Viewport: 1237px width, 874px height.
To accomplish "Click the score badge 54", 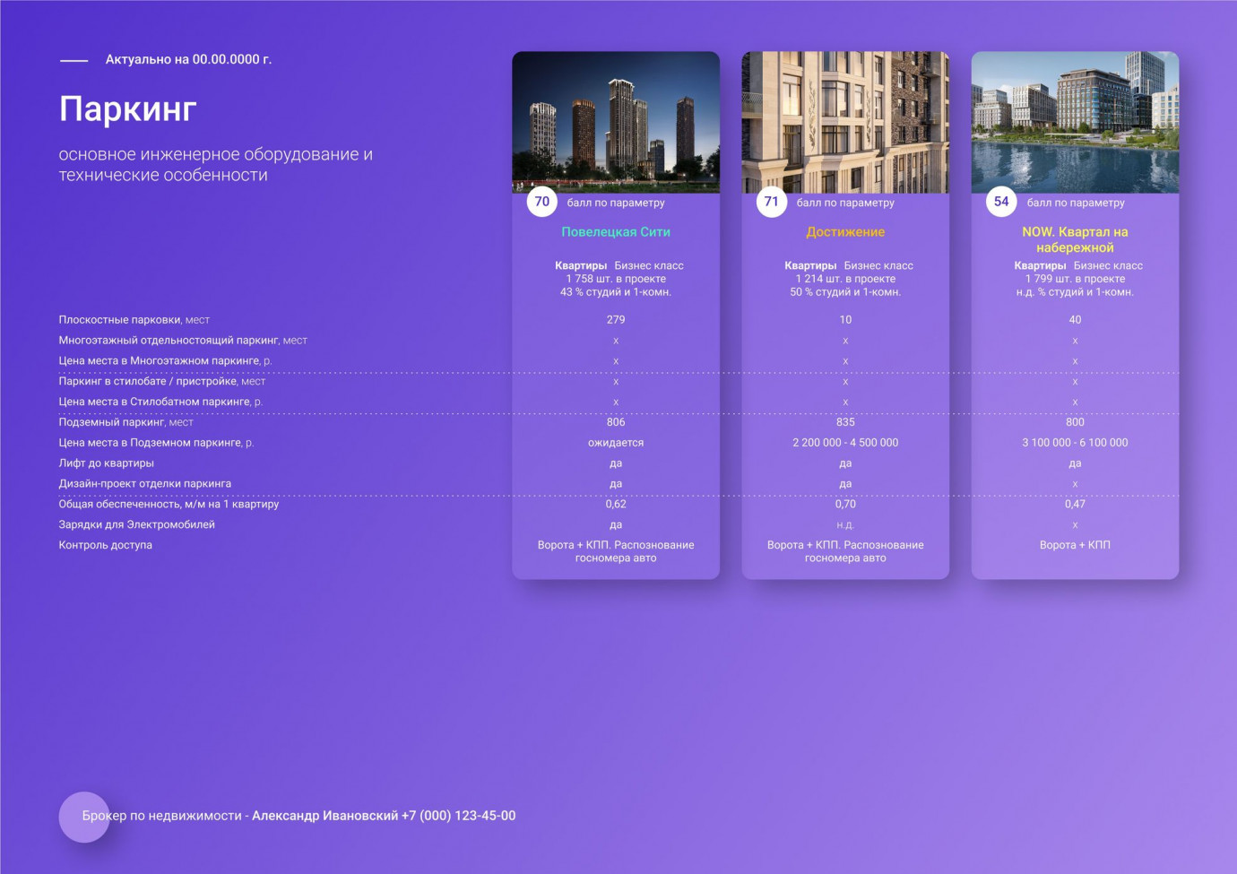I will (1001, 202).
